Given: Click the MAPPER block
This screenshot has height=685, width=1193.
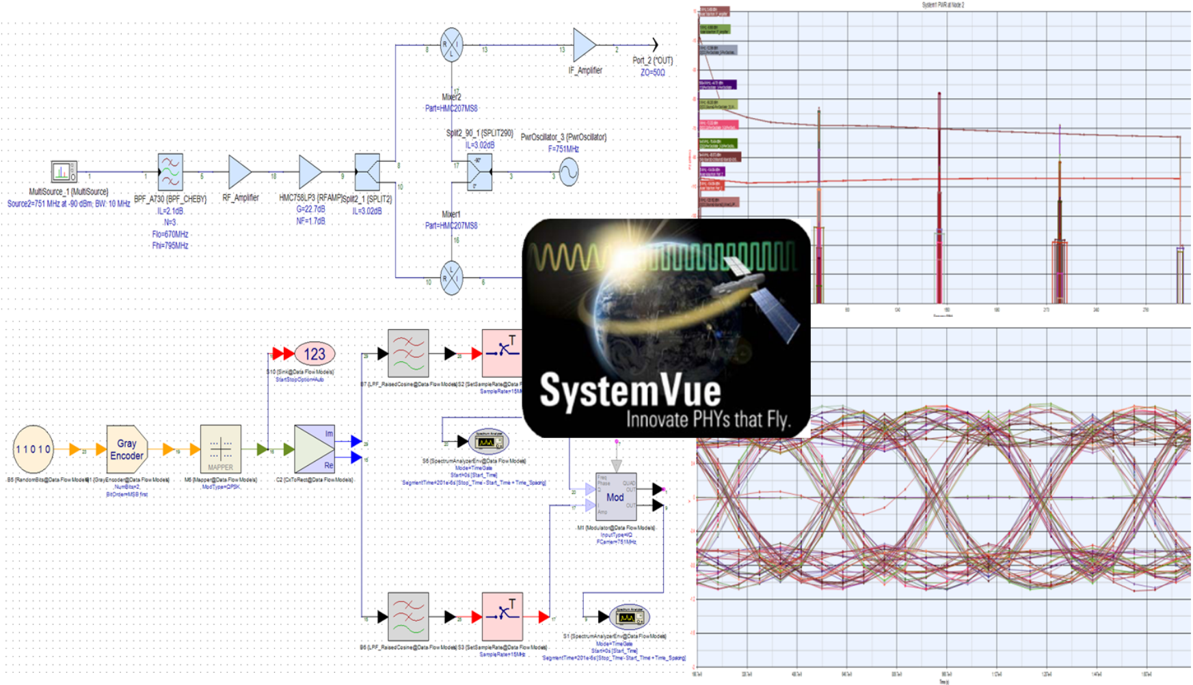Looking at the screenshot, I should tap(220, 449).
